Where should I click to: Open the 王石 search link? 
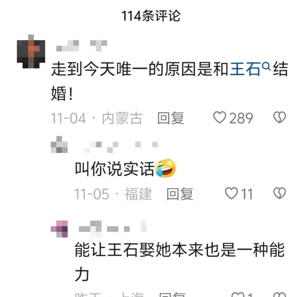[245, 69]
